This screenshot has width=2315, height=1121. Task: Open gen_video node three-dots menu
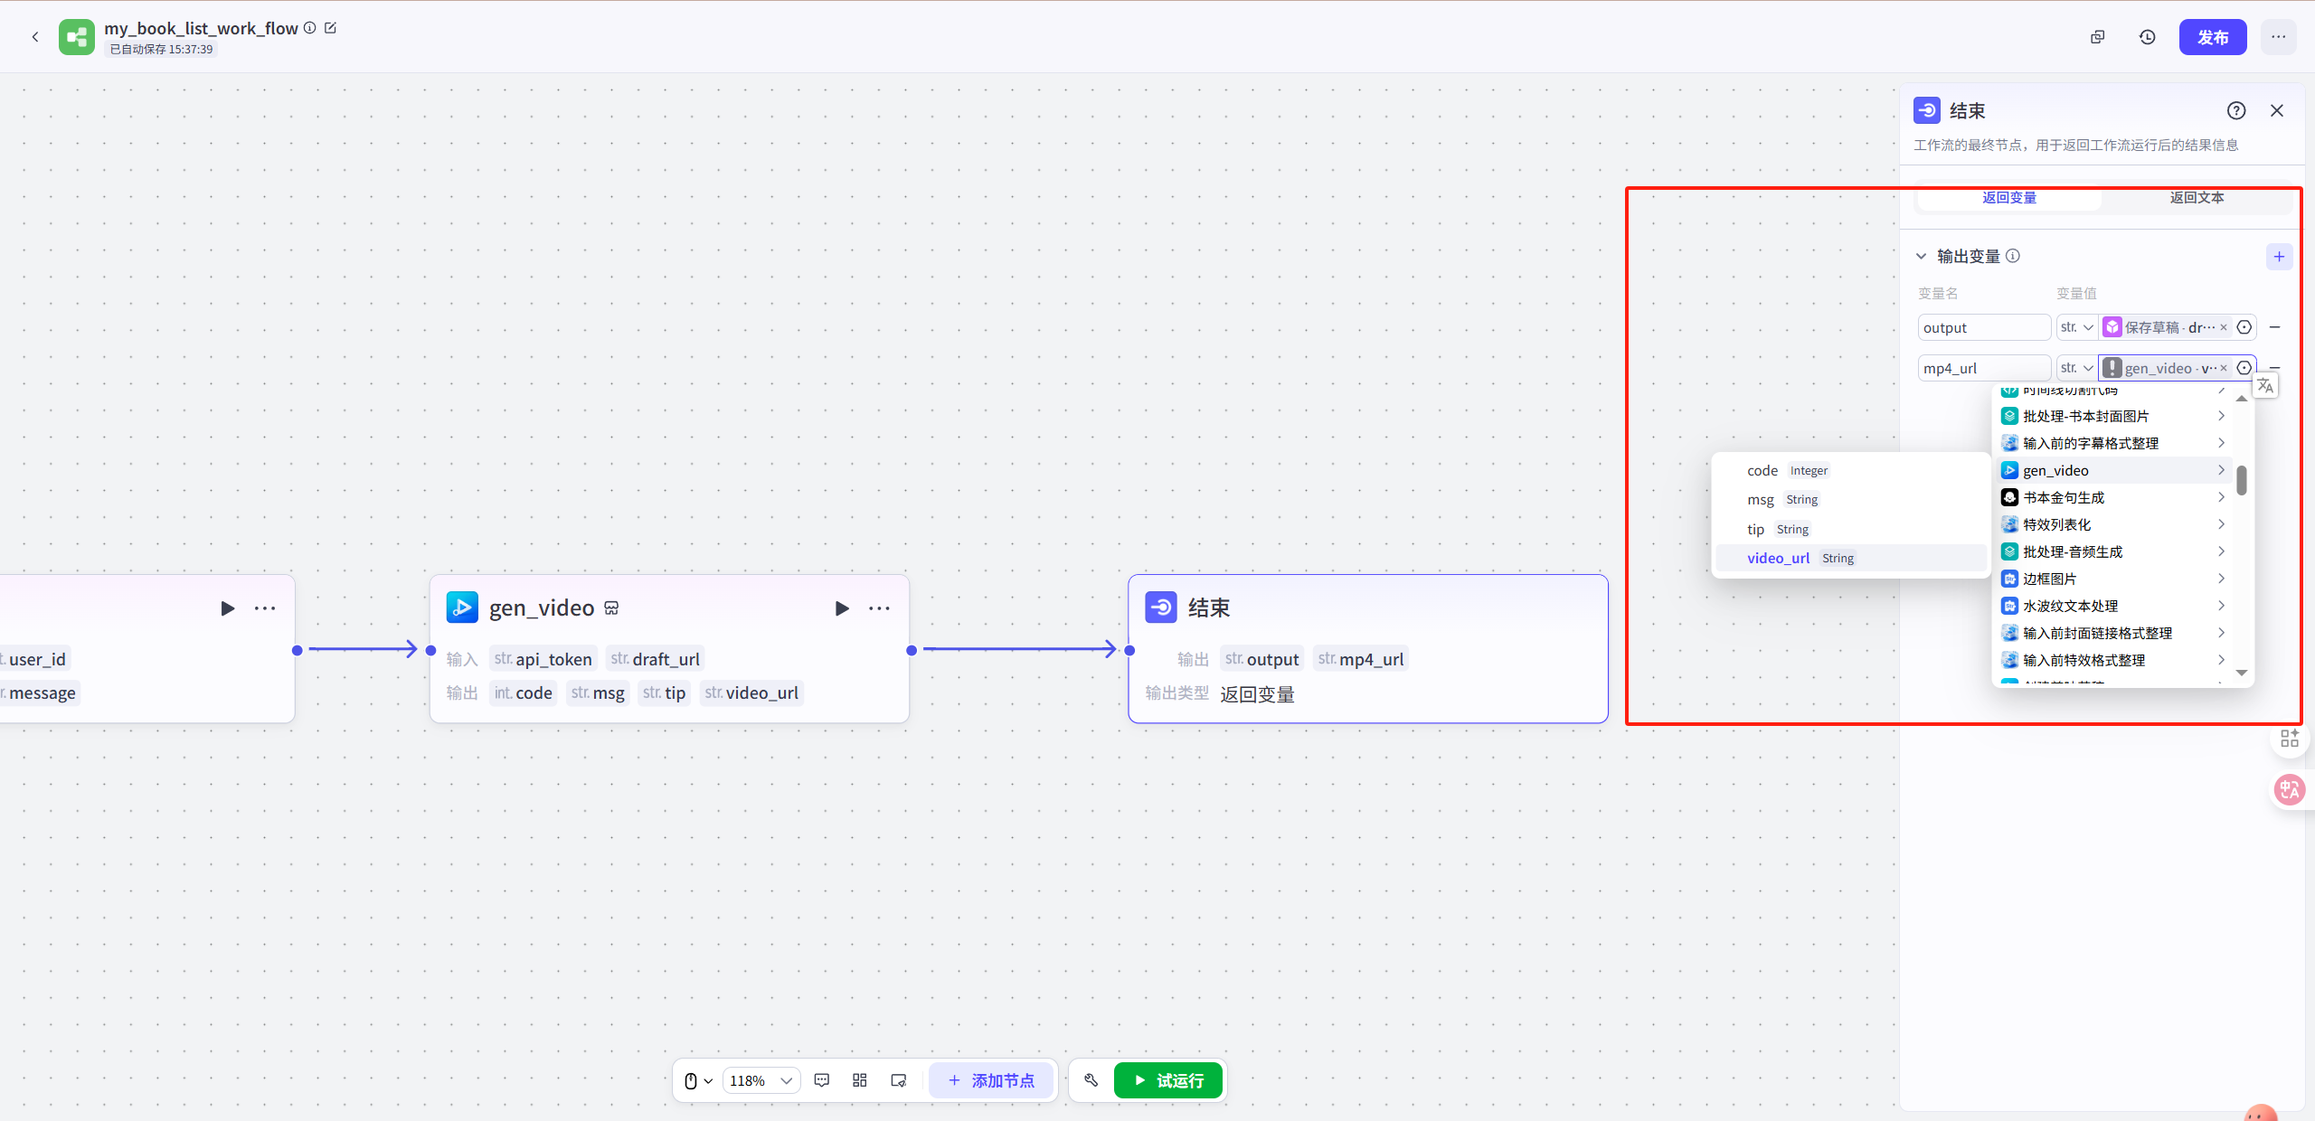879,608
